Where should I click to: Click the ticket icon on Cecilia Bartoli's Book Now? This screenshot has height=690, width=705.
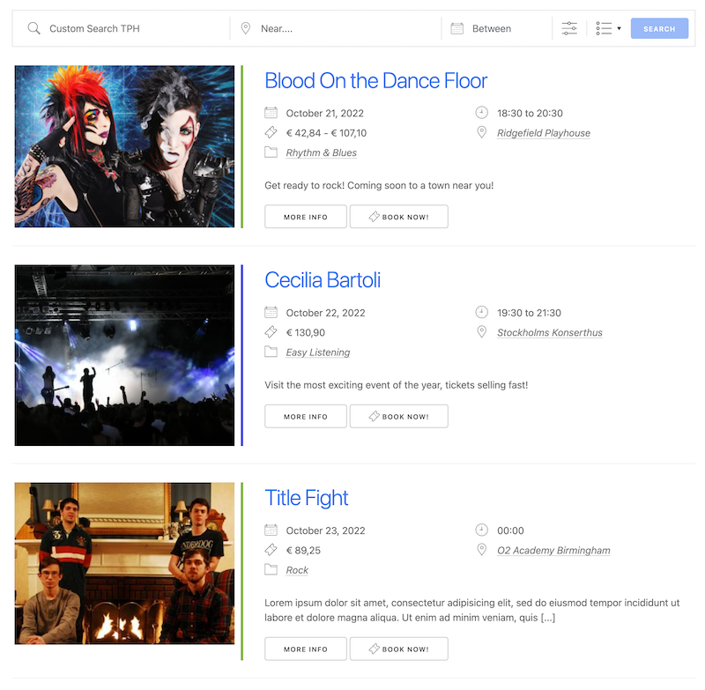374,417
